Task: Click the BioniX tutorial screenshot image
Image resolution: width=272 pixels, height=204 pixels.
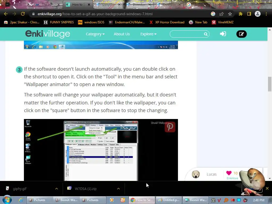Action: point(101,150)
